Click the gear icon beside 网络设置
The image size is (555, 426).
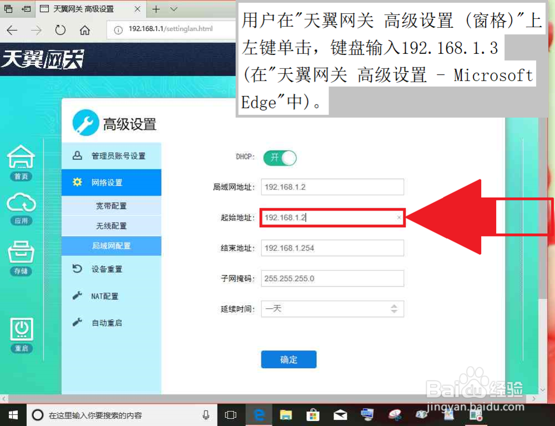[78, 182]
